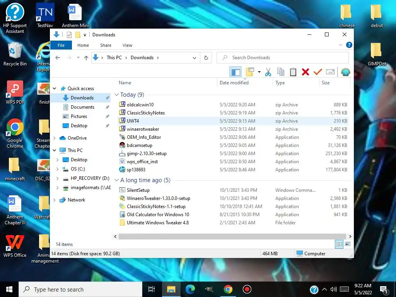Viewport: 396px width, 297px height.
Task: Go up one folder level arrow
Action: pos(86,58)
